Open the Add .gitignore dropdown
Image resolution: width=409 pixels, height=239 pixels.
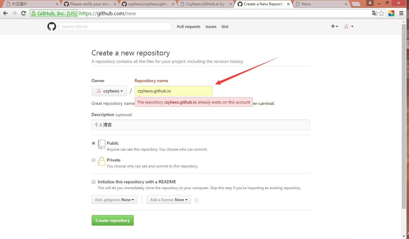(114, 199)
